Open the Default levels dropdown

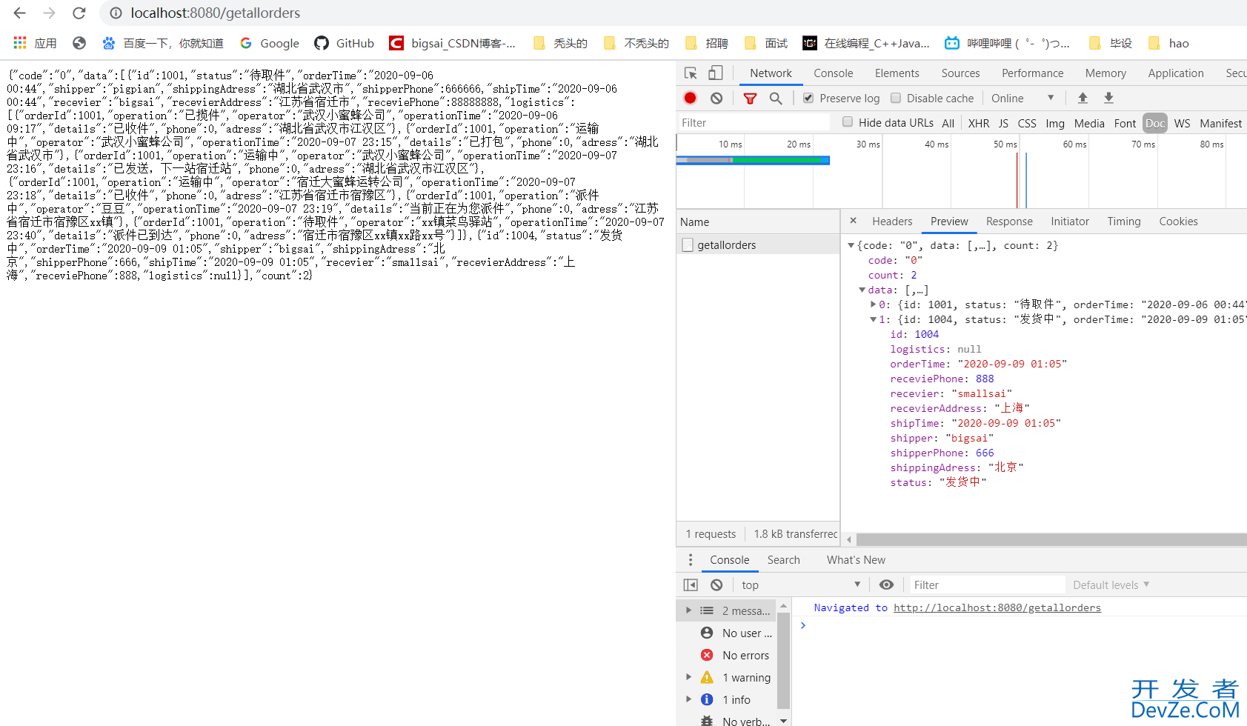(1111, 585)
